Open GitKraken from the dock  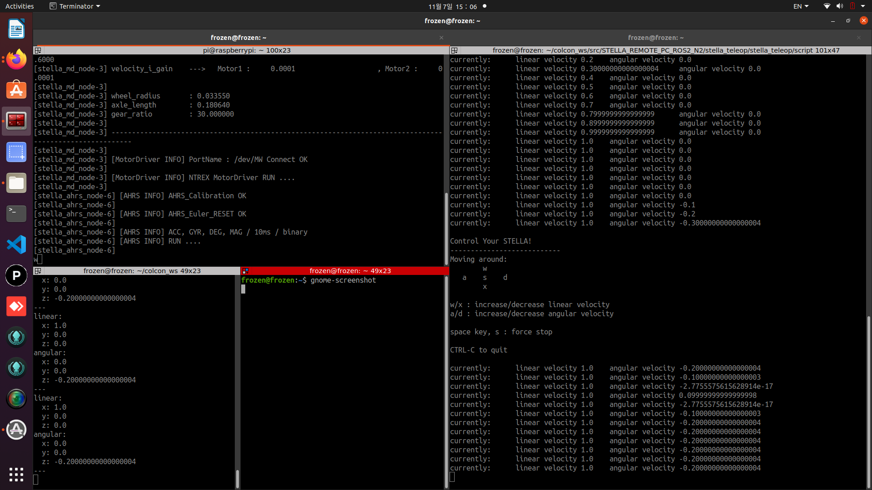click(16, 337)
